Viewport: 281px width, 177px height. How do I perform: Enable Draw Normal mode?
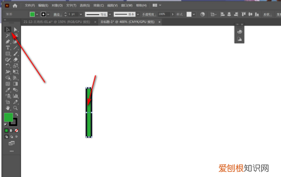tap(7, 137)
